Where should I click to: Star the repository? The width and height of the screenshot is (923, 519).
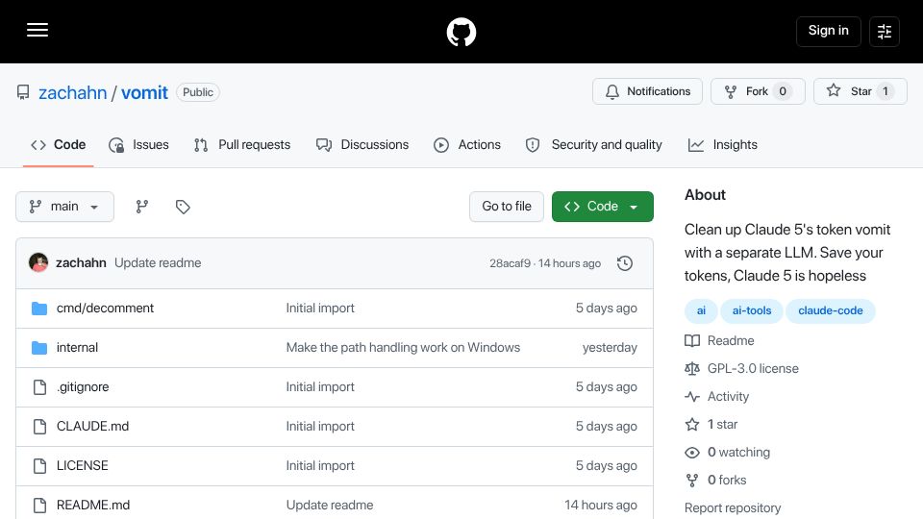click(x=860, y=91)
